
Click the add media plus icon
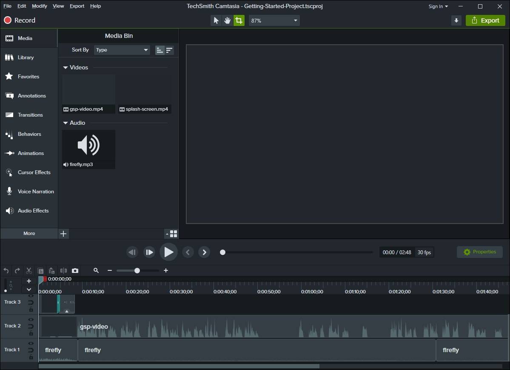click(x=63, y=233)
